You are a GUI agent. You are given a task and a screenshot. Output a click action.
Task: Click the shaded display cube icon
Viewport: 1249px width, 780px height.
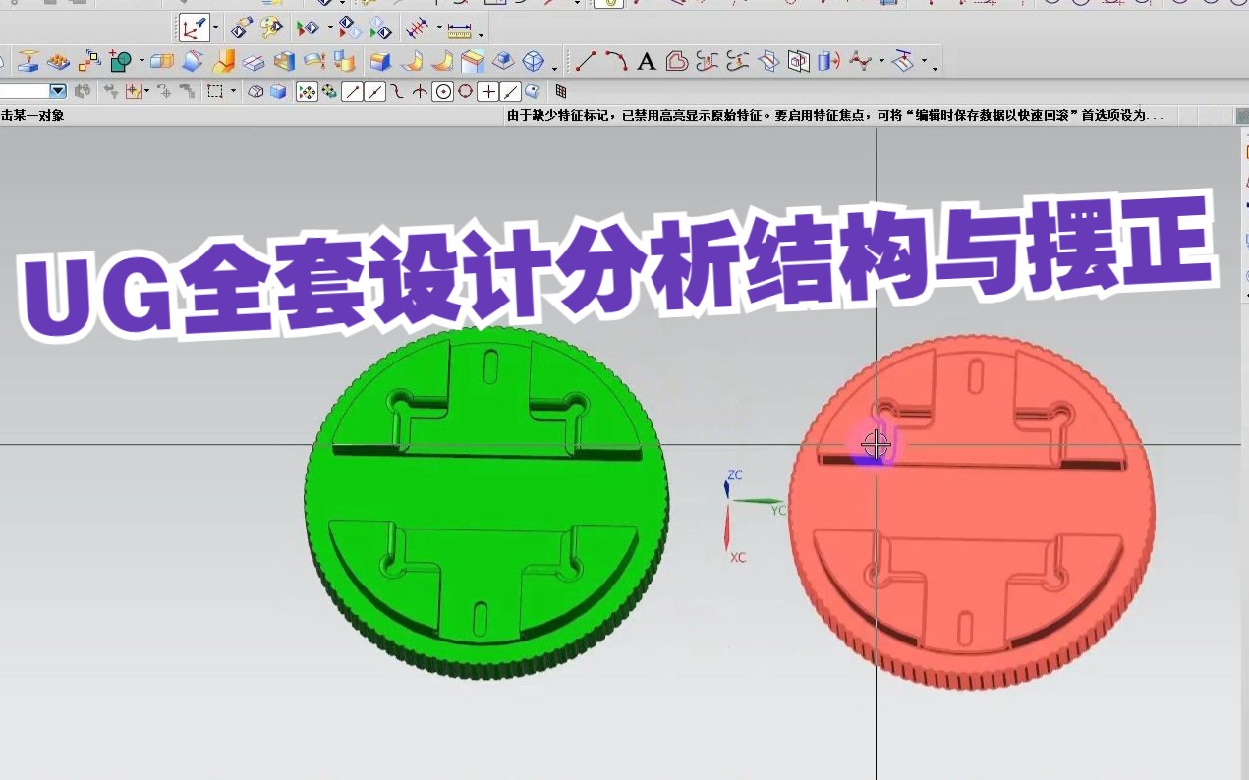click(279, 93)
